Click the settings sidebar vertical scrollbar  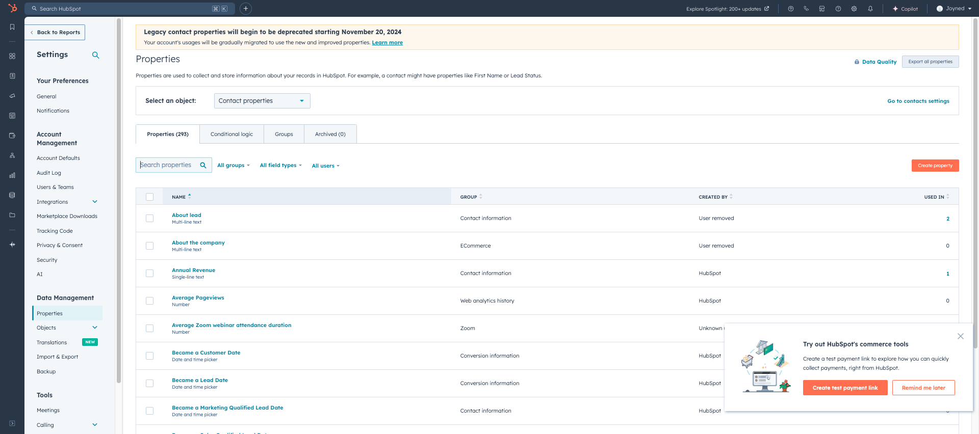[x=119, y=201]
